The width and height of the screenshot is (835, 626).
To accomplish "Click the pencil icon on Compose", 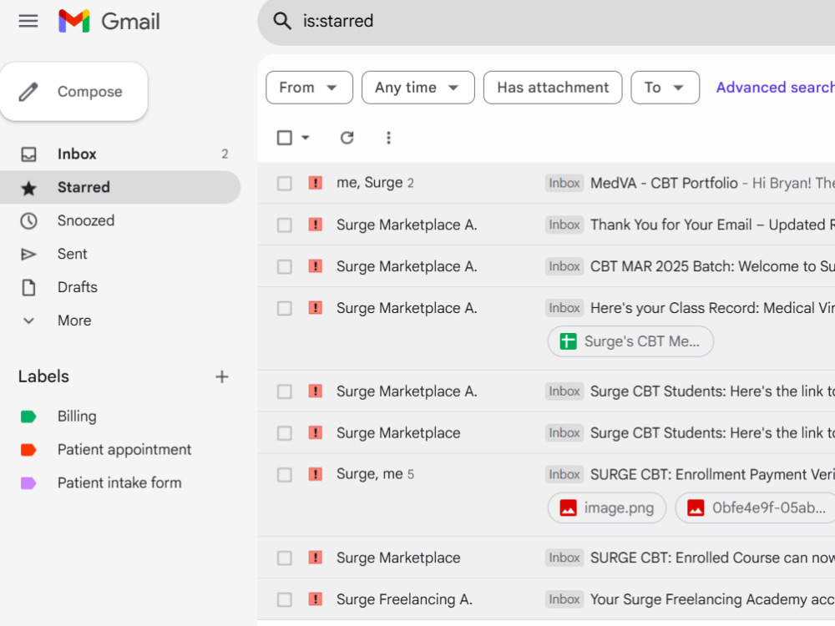I will tap(28, 92).
